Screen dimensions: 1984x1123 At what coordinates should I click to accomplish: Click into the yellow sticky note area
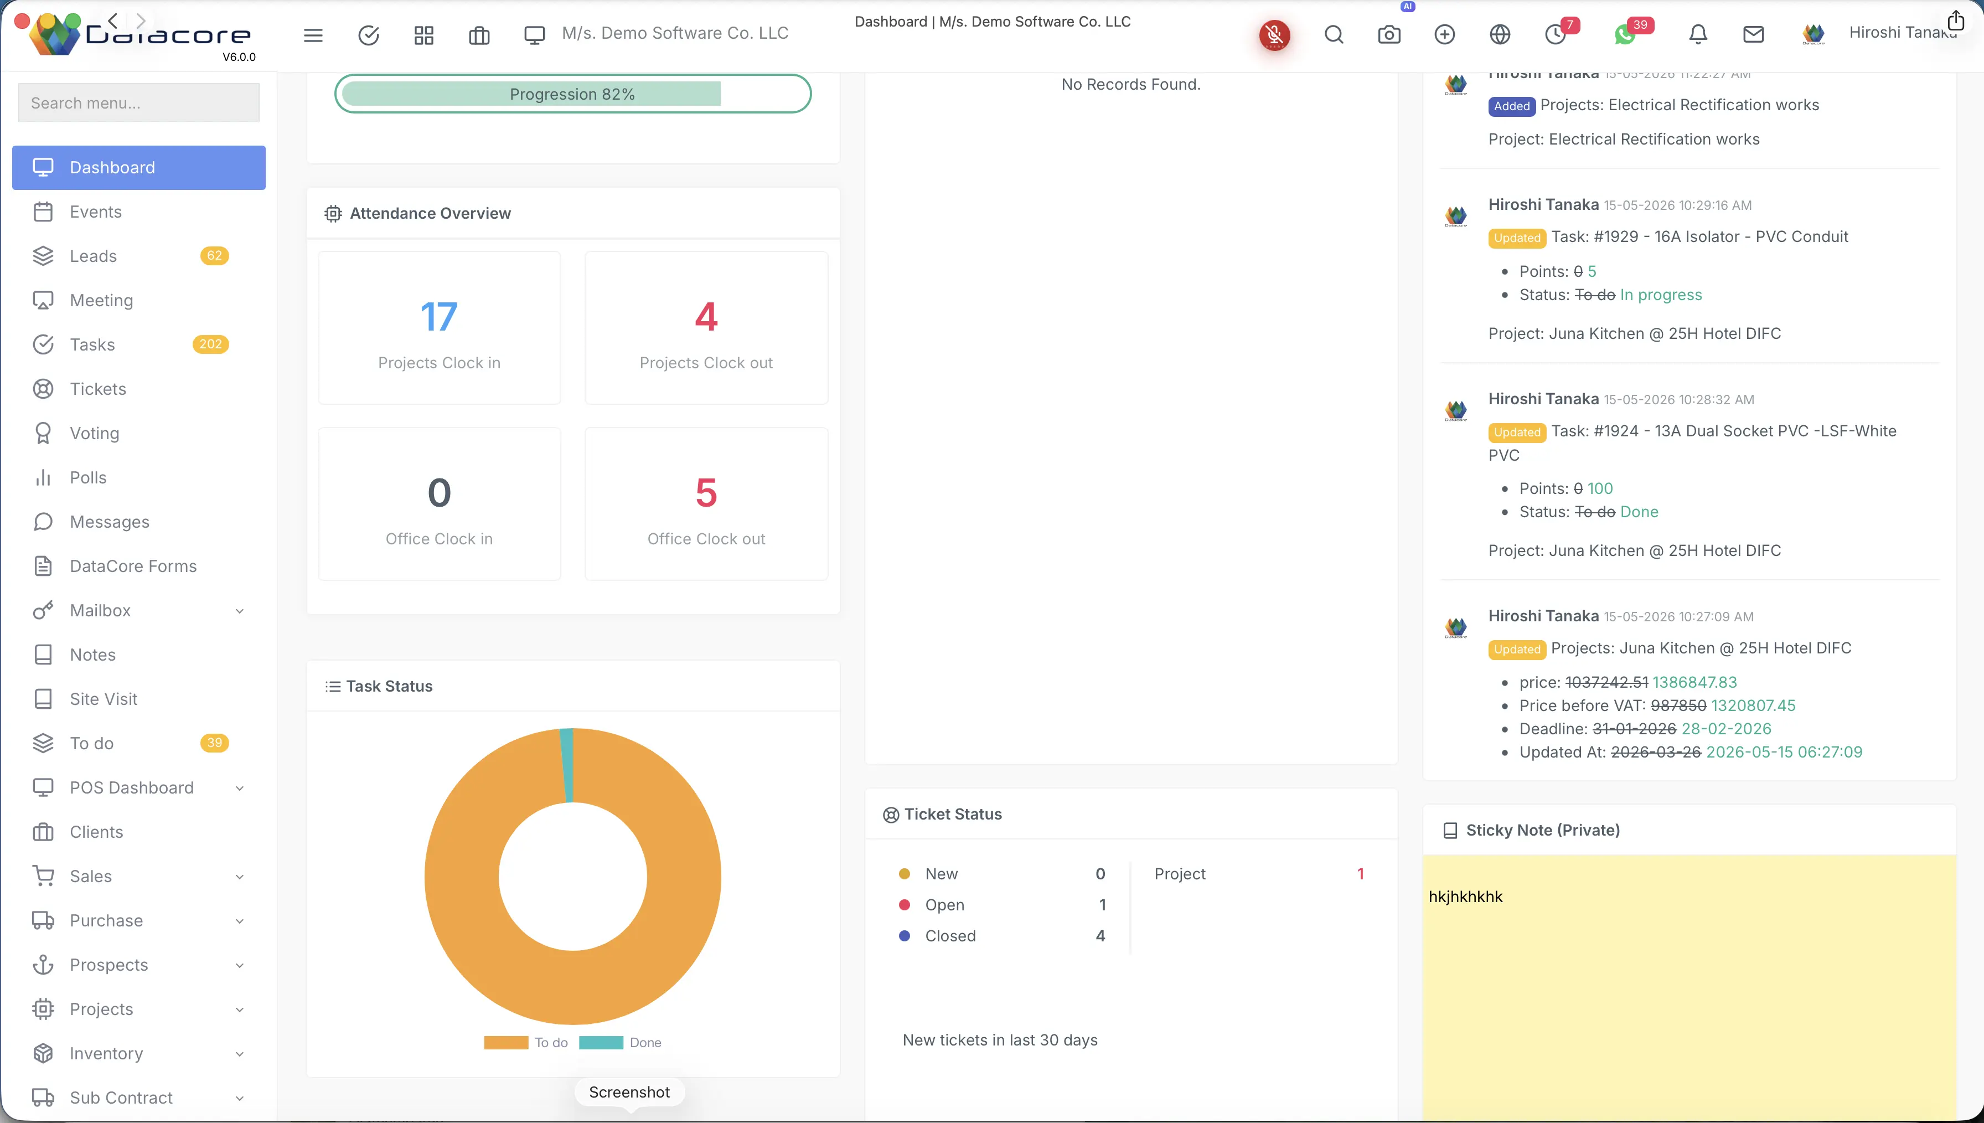(x=1689, y=987)
